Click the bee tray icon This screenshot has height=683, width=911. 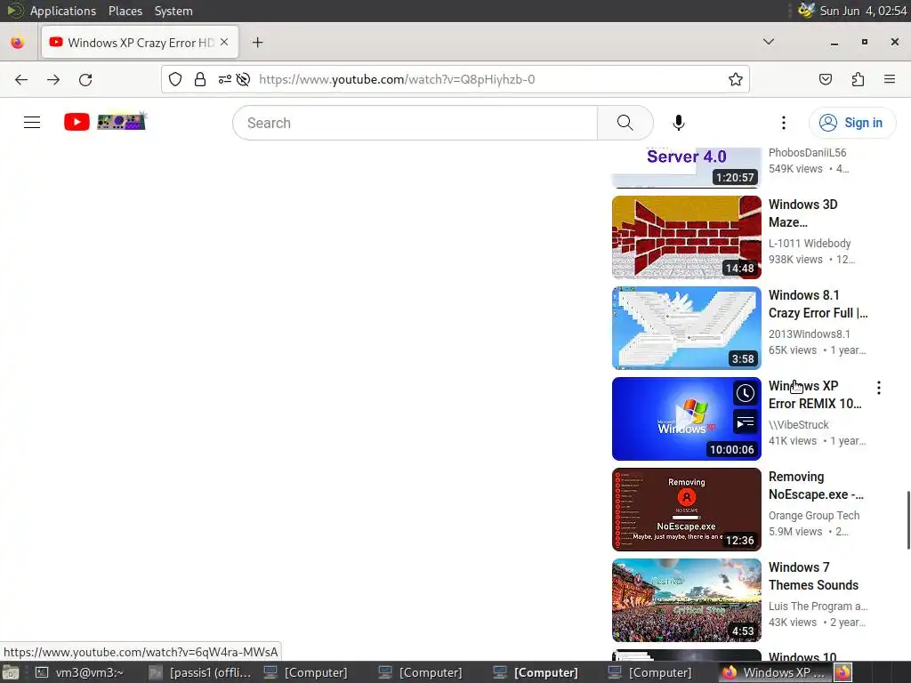(x=806, y=11)
